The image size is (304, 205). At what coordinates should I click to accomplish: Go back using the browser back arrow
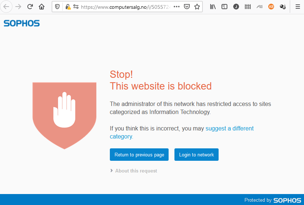coord(7,7)
